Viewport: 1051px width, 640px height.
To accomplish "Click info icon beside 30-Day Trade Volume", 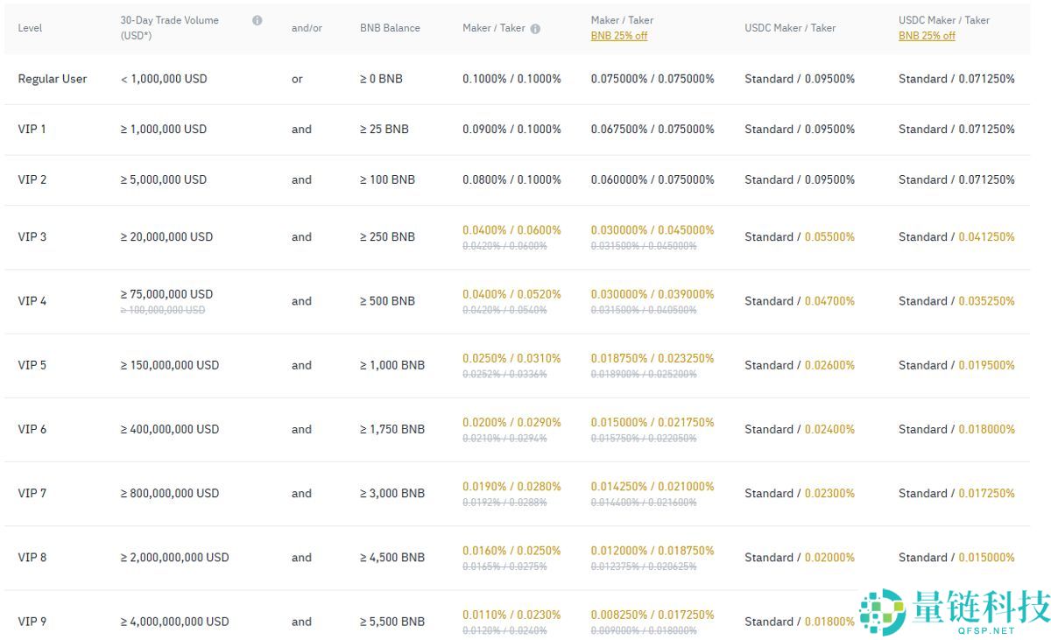I will pyautogui.click(x=257, y=20).
